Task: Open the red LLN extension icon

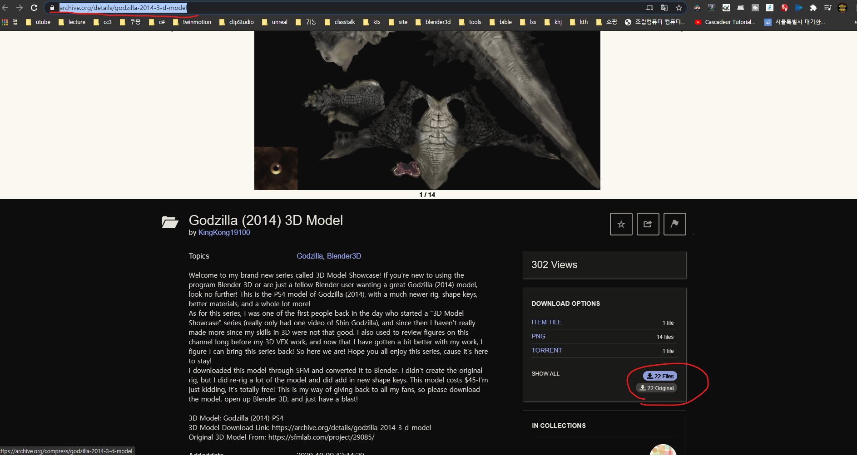Action: tap(784, 8)
